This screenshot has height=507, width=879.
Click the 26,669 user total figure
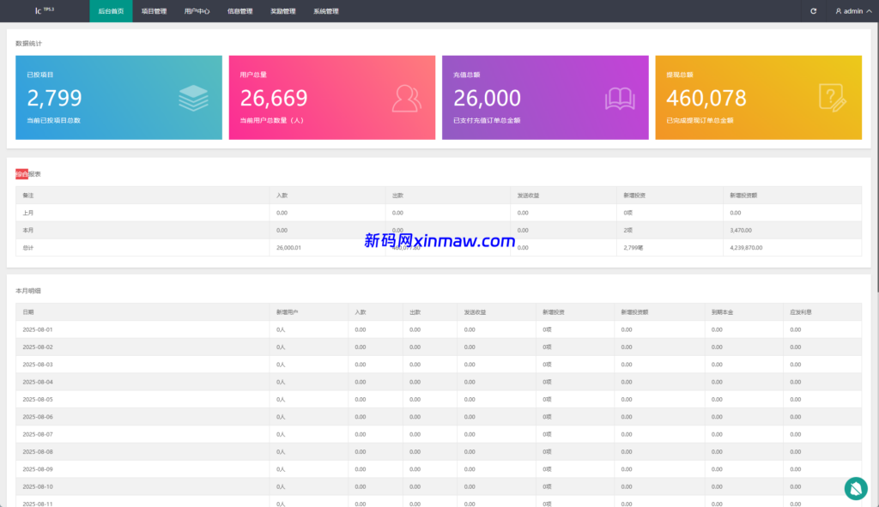tap(273, 98)
